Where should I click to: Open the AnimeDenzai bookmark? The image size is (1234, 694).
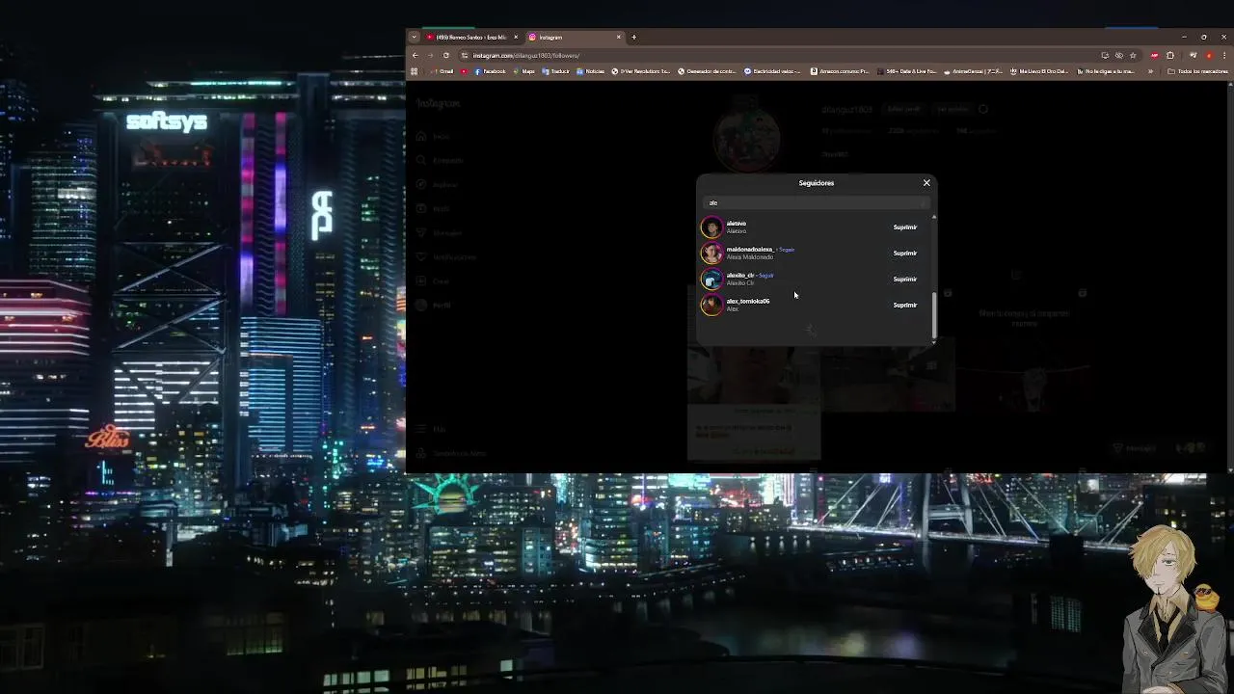pos(973,71)
